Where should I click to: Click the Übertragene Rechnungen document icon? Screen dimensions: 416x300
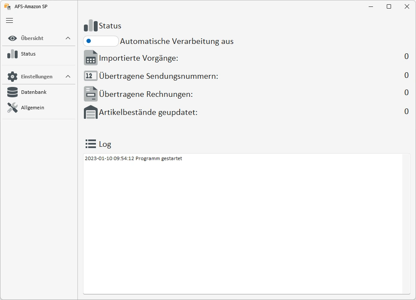91,94
